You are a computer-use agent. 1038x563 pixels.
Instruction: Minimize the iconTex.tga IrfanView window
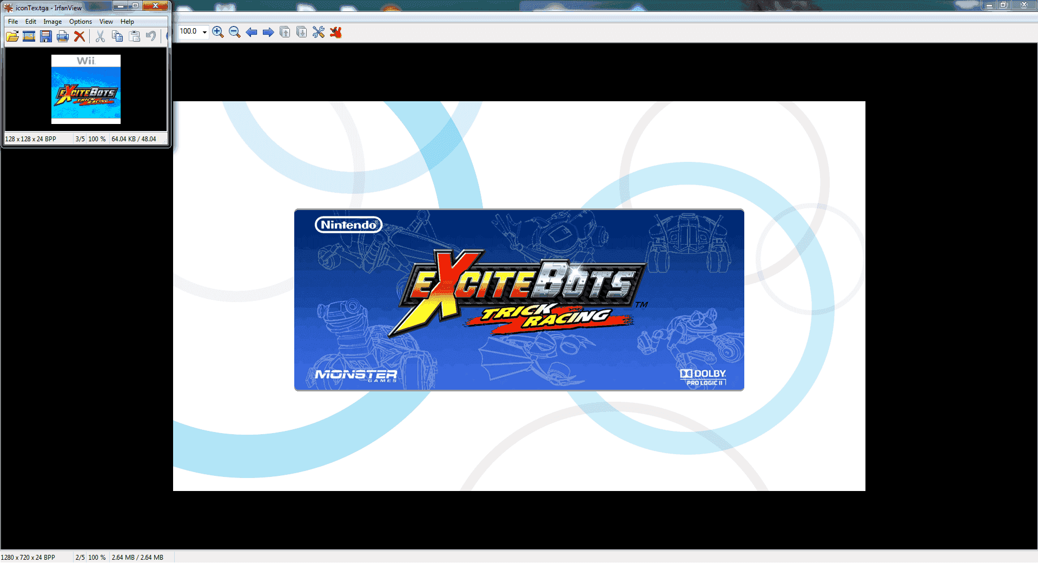pos(121,5)
